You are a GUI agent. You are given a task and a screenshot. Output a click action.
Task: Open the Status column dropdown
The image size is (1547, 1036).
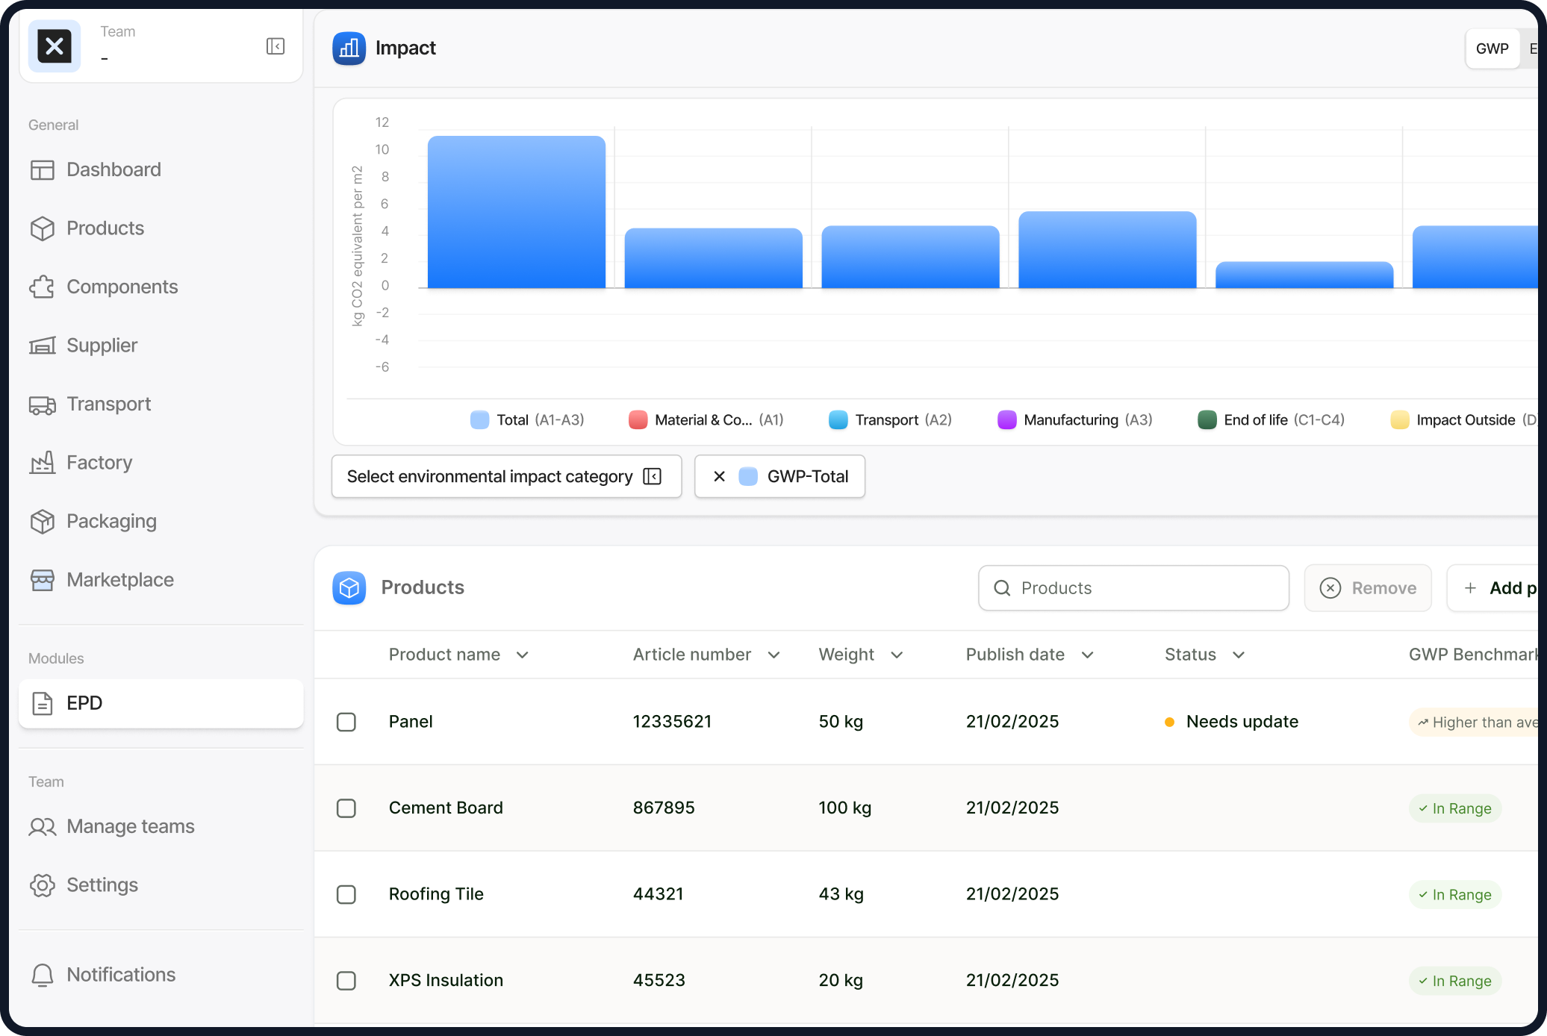1239,655
